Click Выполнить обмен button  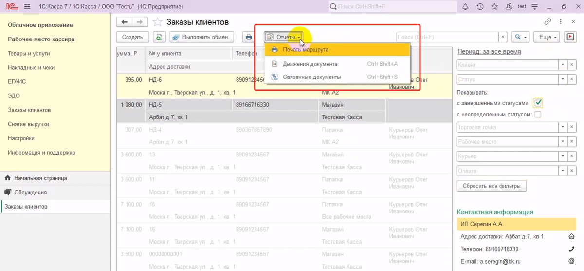[201, 37]
